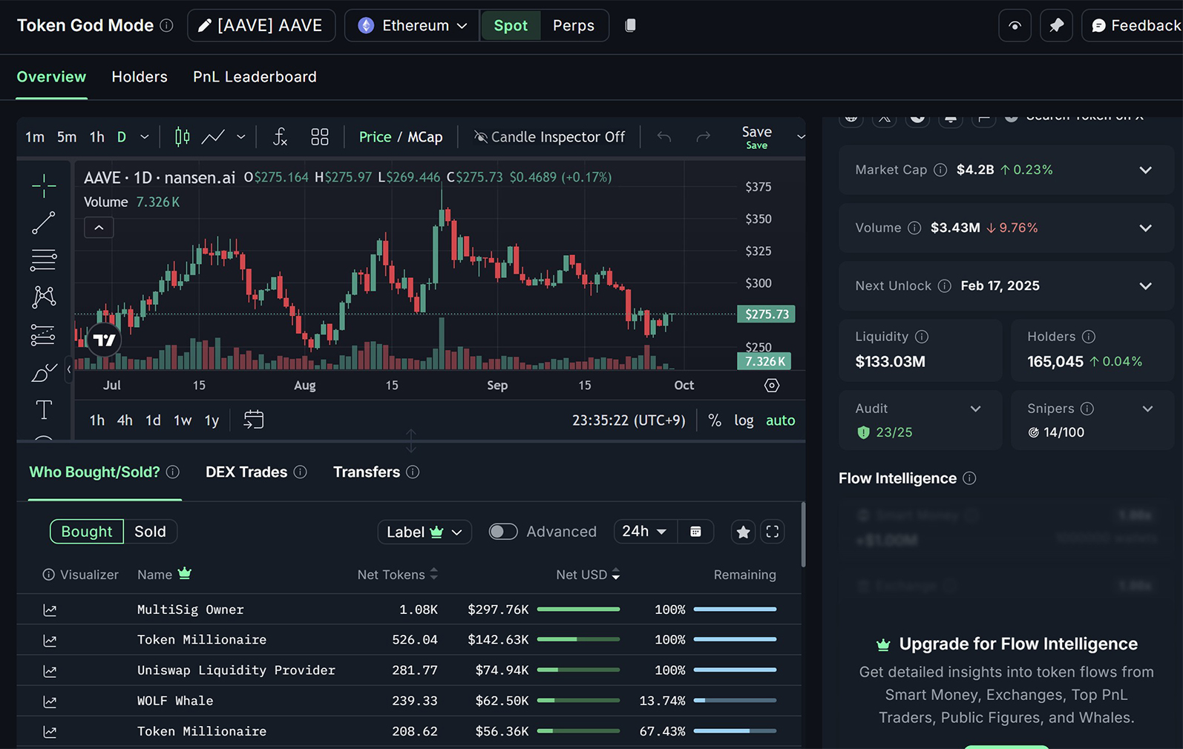This screenshot has height=749, width=1183.
Task: Switch chart to Price view
Action: [x=375, y=137]
